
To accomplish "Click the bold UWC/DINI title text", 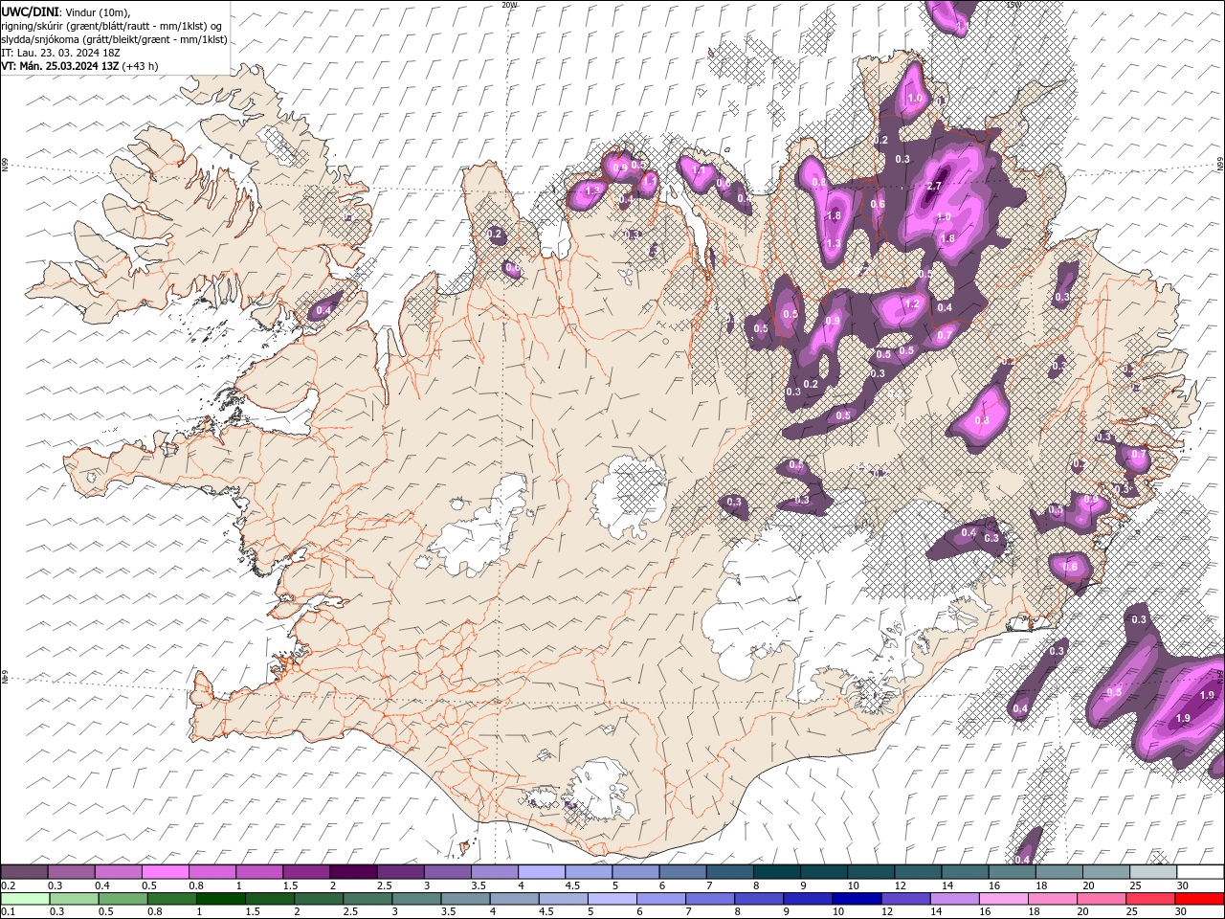I will coord(30,11).
